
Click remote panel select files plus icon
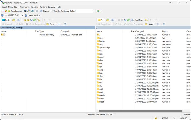[x=158, y=24]
